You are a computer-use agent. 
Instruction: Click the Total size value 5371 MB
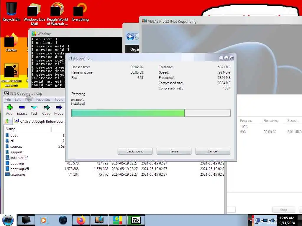click(224, 67)
